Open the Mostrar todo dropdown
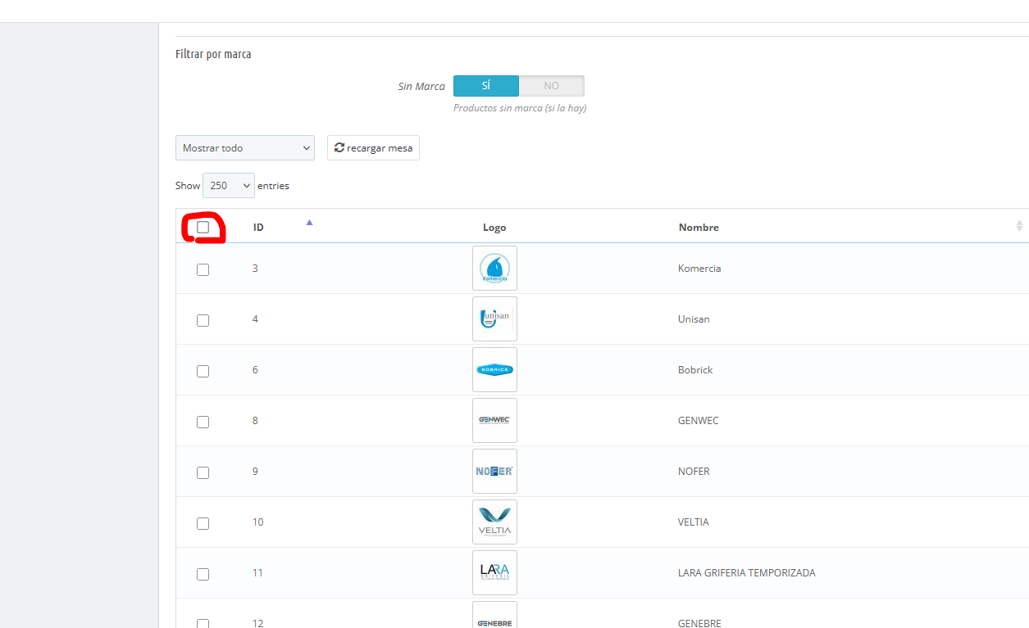The image size is (1029, 628). point(245,148)
